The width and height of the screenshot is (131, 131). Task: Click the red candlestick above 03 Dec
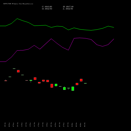click(81, 80)
